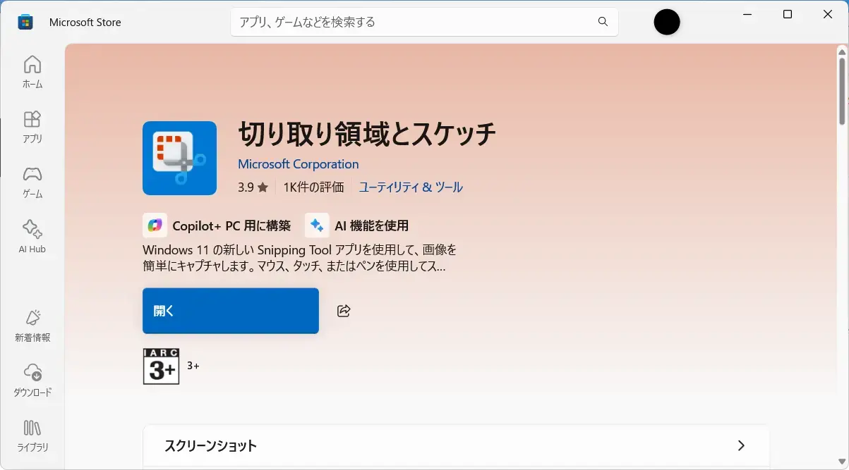Click the Snipping Tool app icon
The height and width of the screenshot is (470, 849).
tap(179, 158)
